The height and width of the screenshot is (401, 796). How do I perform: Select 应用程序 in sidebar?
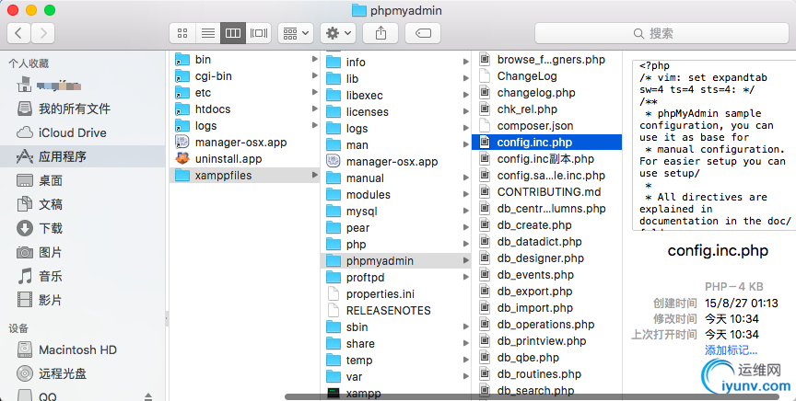point(82,156)
